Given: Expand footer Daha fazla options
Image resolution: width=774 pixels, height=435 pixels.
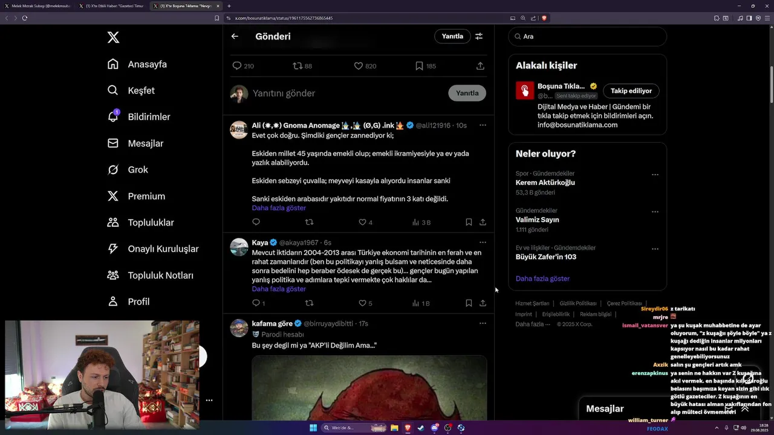Looking at the screenshot, I should (x=533, y=324).
